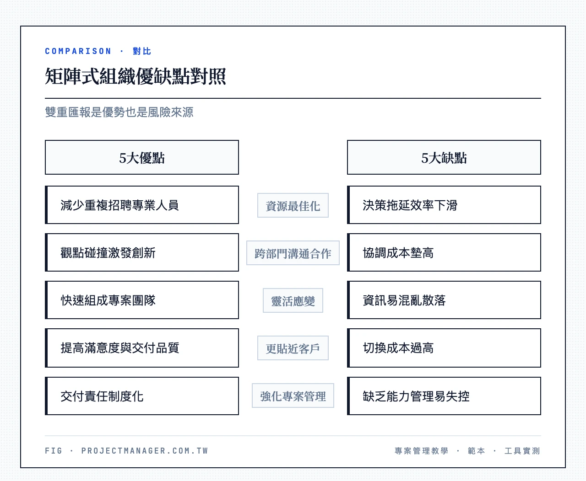This screenshot has height=481, width=586.
Task: Click the 專案管理教學 footer text
Action: pos(422,451)
